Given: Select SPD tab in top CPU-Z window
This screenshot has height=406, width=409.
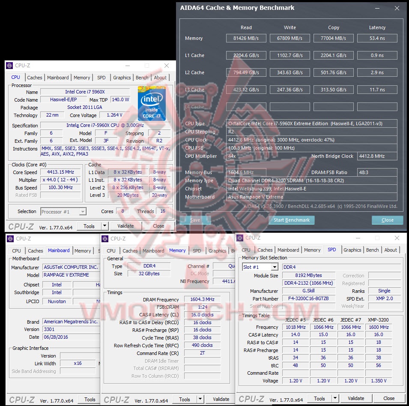Looking at the screenshot, I should point(102,78).
